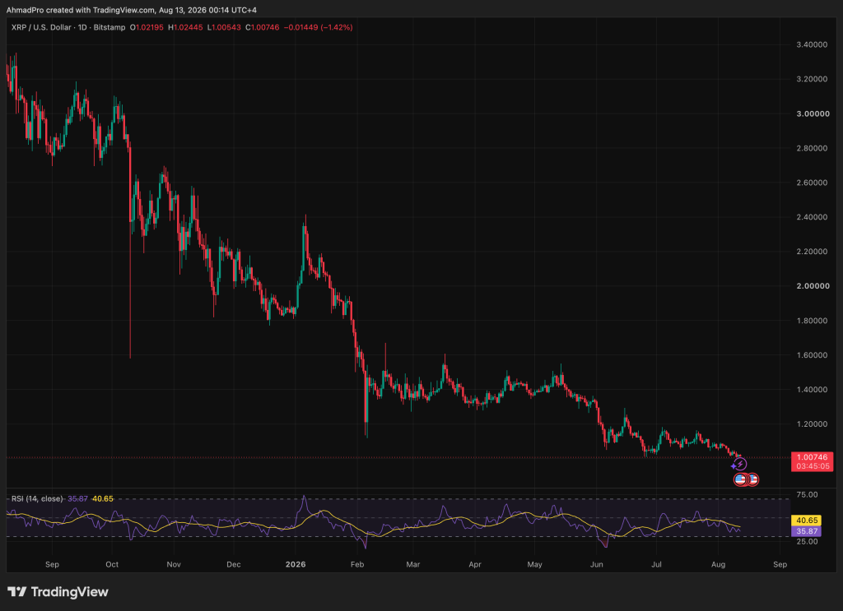Click the Aug label on time axis

718,564
